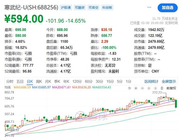The image size is (182, 137).
Task: Shift chart left with the left chevron
Action: pos(149,88)
